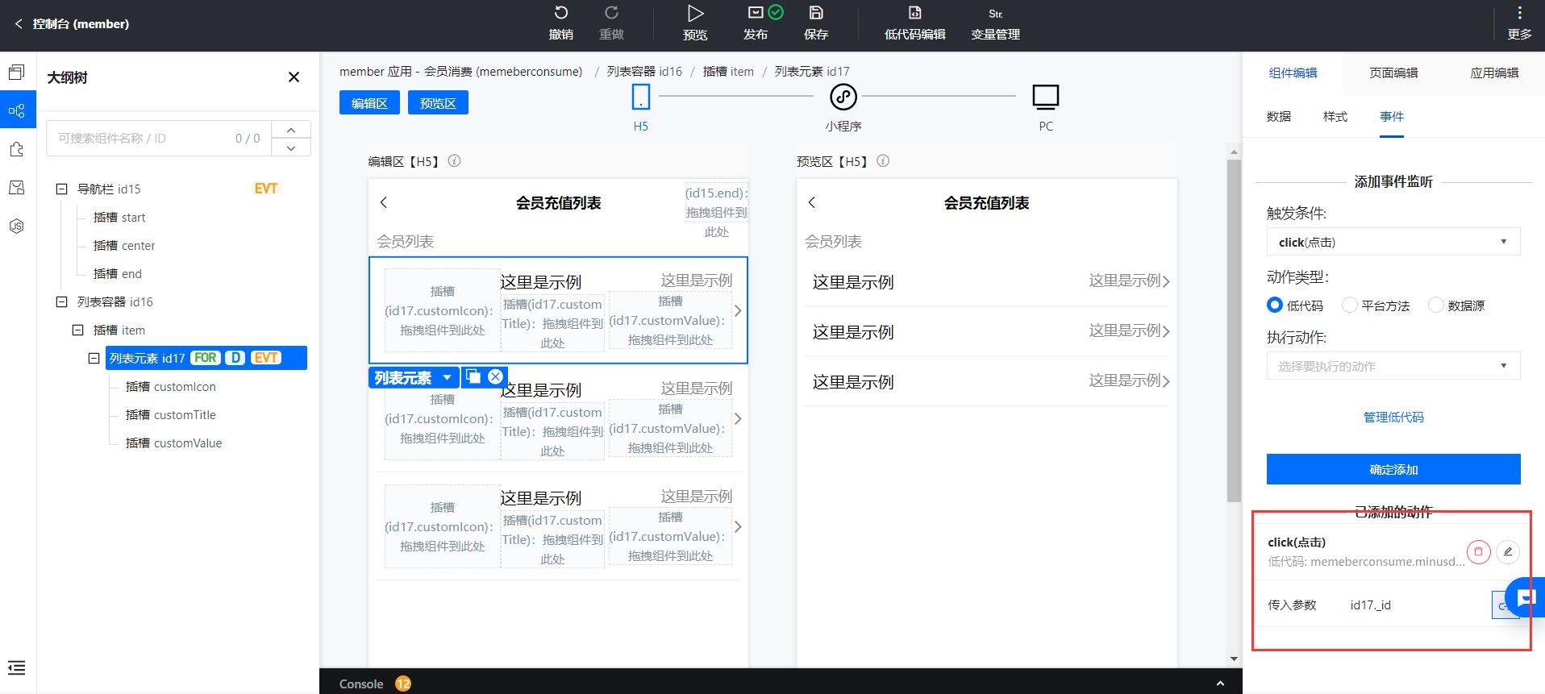Start the preview (预览) play icon
The height and width of the screenshot is (694, 1545).
click(x=695, y=13)
